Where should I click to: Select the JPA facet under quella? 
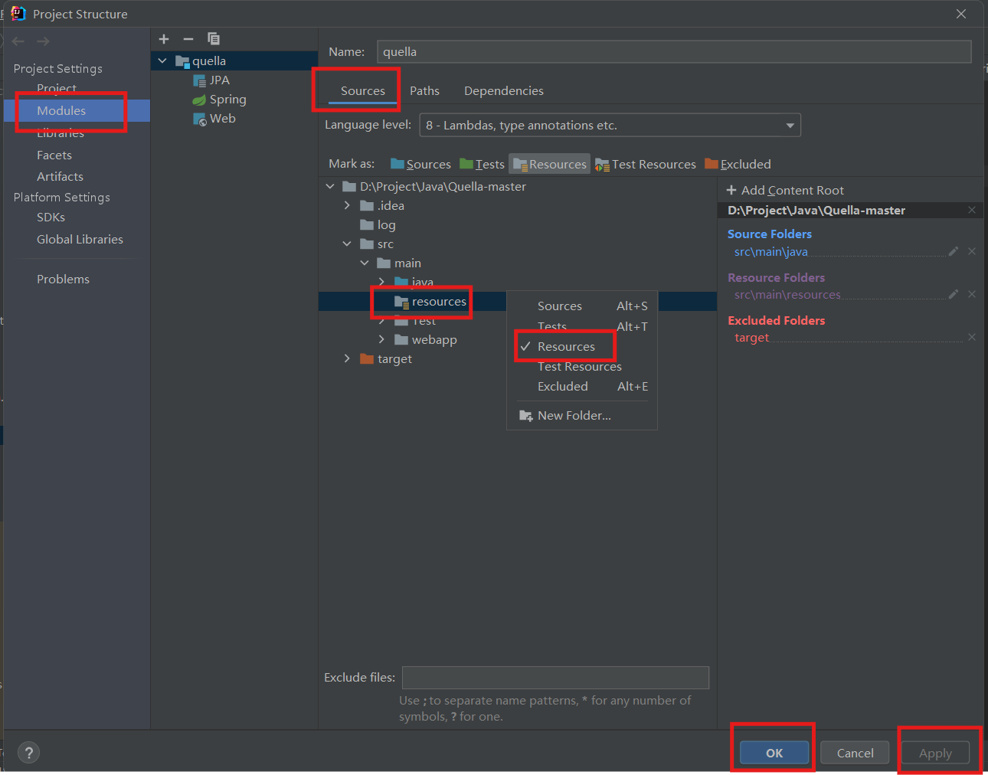(219, 80)
